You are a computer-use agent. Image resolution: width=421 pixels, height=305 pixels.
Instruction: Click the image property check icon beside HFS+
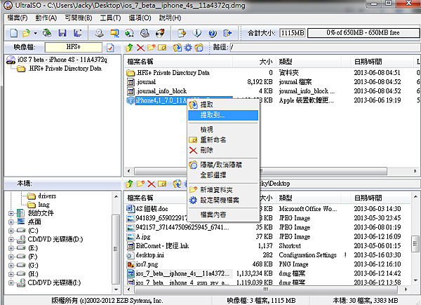click(110, 48)
